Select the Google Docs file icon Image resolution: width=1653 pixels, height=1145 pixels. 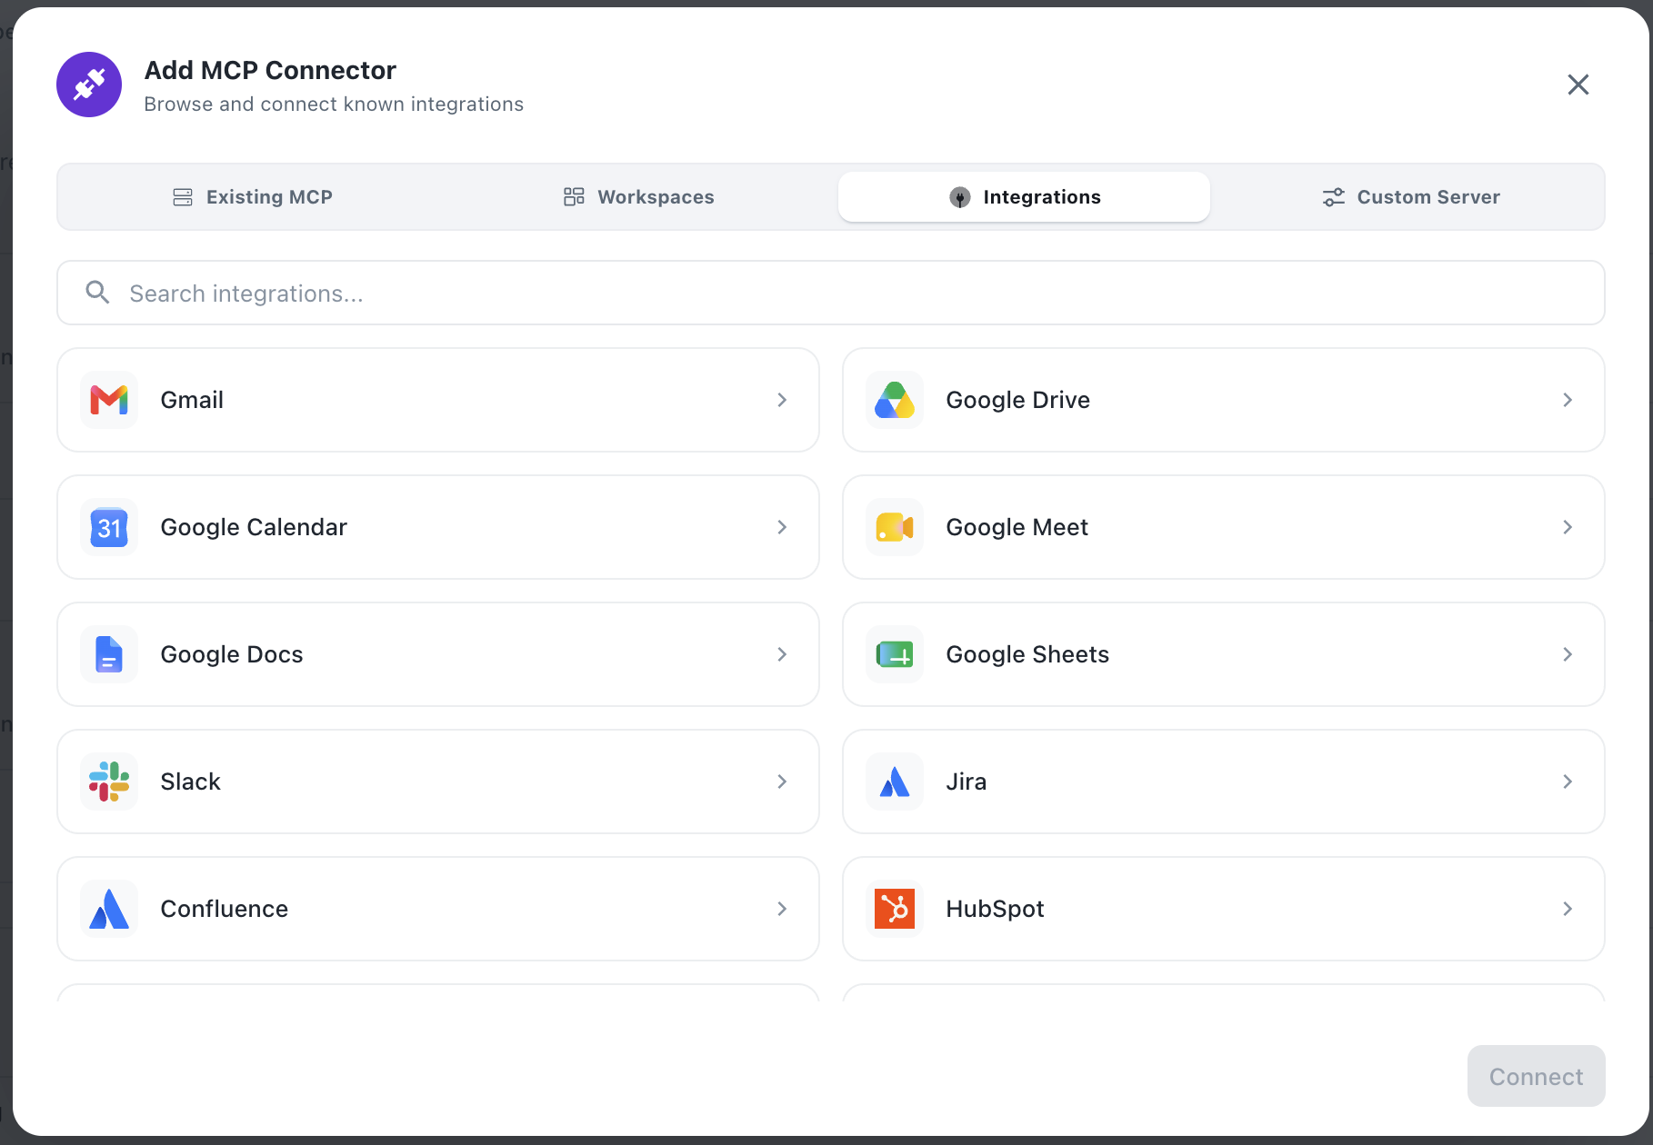point(109,654)
